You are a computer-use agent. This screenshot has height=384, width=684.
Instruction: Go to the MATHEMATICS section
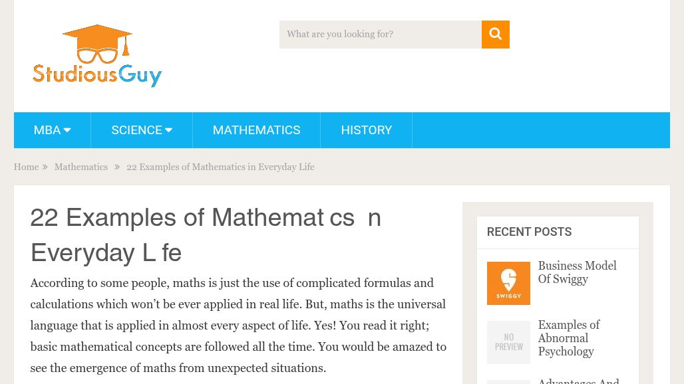(x=257, y=130)
